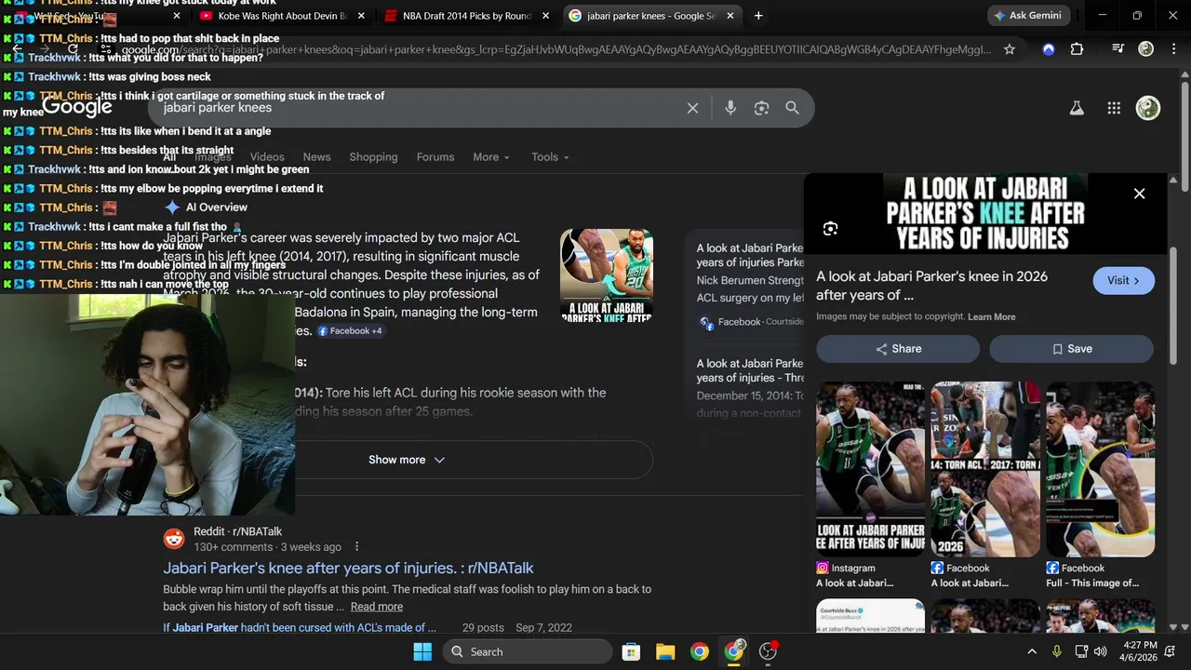Open the Windows Start menu

point(422,651)
